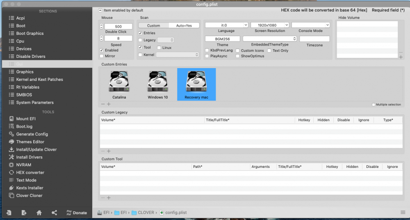
Task: Click config.plist in the path bar
Action: point(173,213)
